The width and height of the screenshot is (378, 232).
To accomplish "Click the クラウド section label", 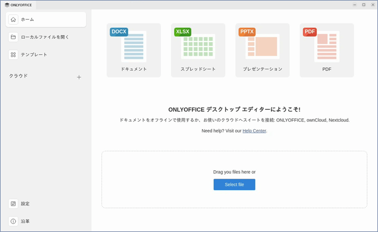I will 18,76.
